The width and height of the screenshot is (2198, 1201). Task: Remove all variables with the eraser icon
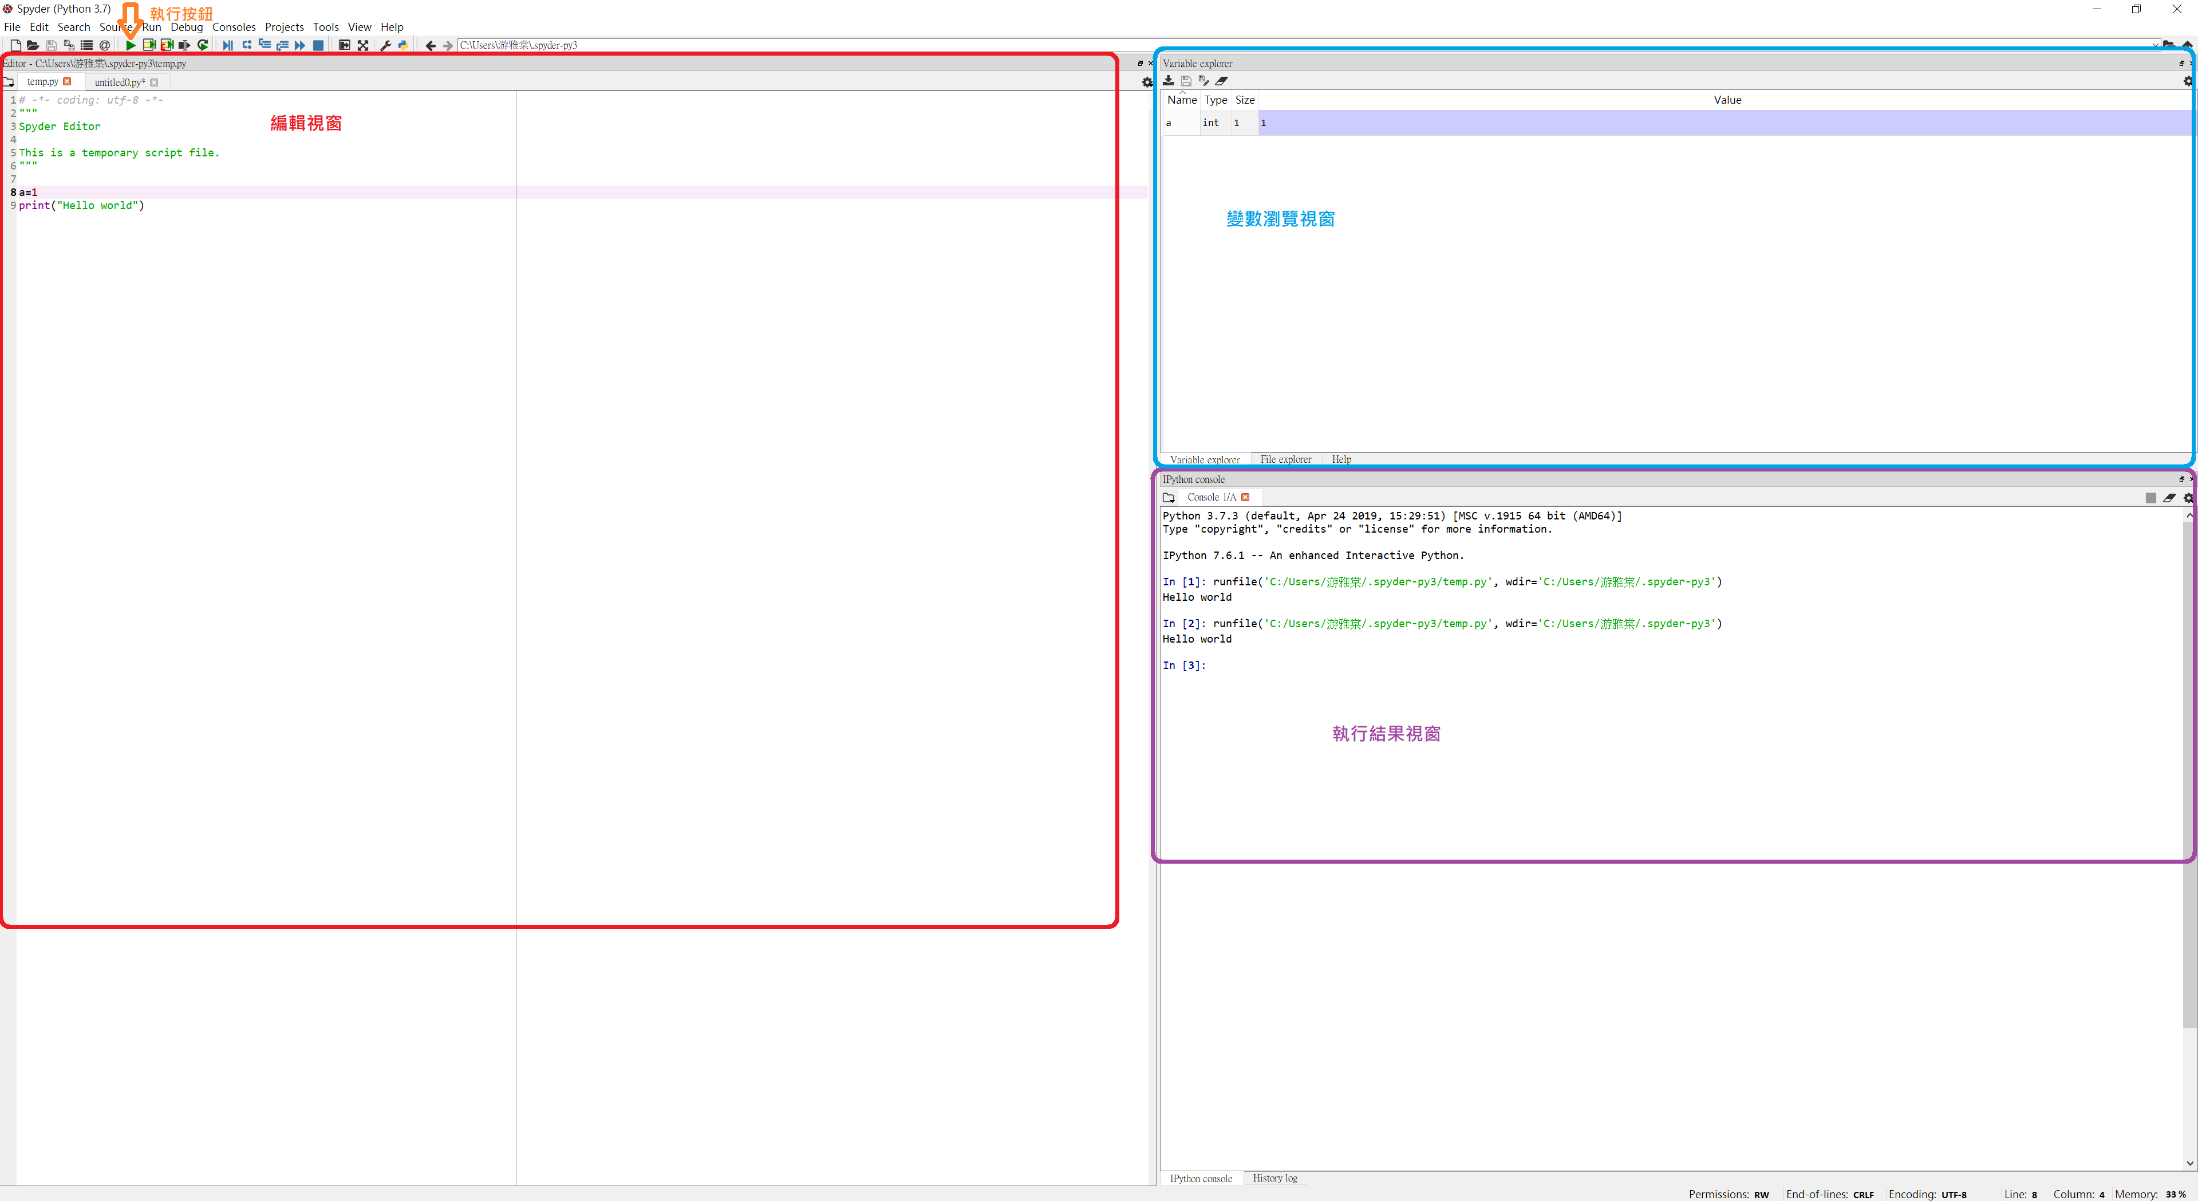coord(1222,81)
